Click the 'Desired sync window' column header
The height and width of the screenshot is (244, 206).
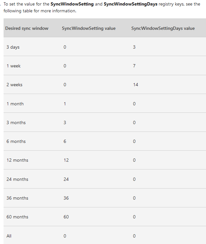pyautogui.click(x=27, y=28)
